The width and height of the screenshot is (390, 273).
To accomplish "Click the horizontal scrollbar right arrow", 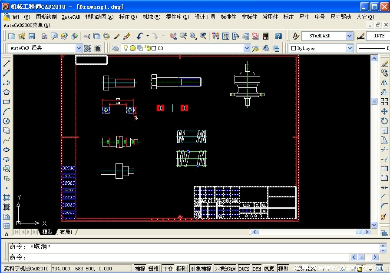I will [367, 232].
